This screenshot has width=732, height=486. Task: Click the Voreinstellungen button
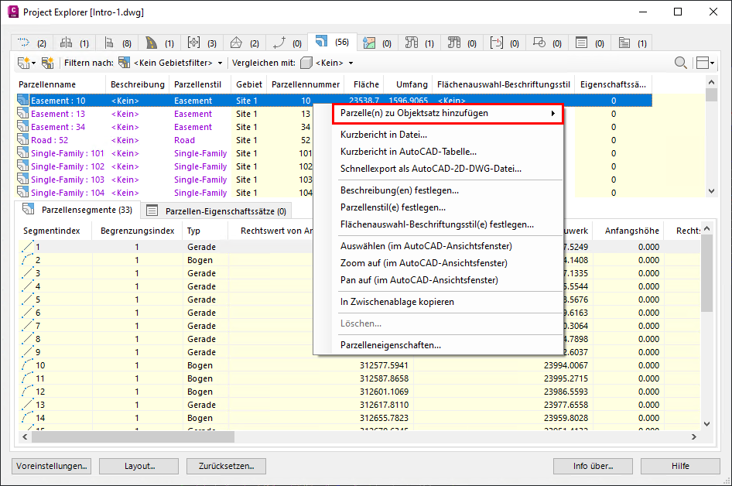tap(51, 466)
